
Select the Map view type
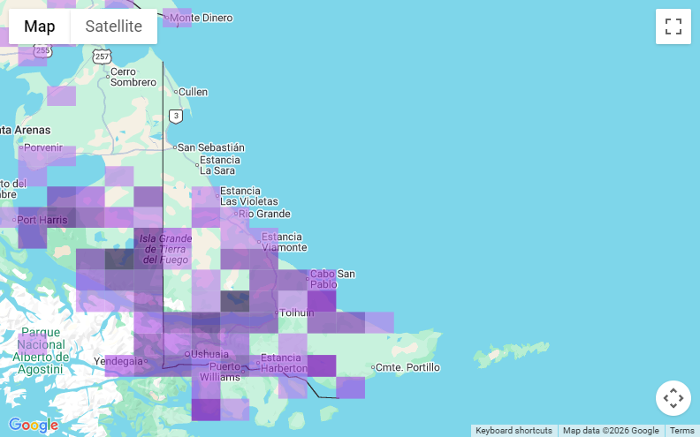pyautogui.click(x=40, y=26)
